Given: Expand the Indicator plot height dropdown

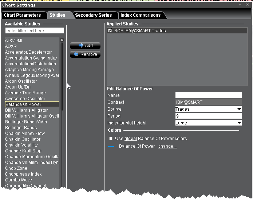Looking at the screenshot, I should [239, 123].
